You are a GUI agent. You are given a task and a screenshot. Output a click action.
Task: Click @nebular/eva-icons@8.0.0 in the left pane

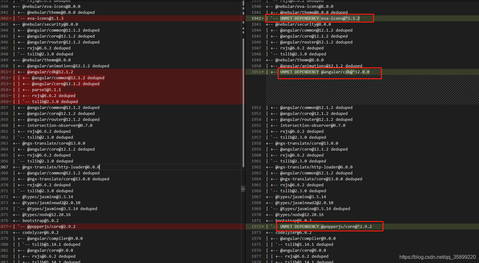coord(51,7)
